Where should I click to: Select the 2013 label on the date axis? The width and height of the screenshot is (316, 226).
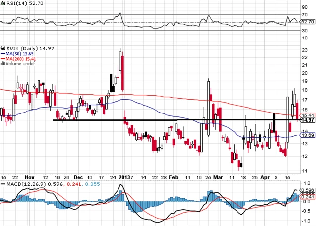(125, 176)
